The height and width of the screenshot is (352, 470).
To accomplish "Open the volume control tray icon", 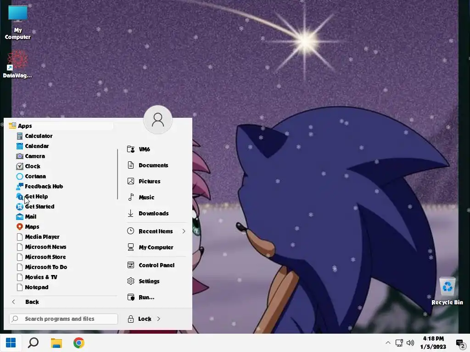I will pos(410,343).
